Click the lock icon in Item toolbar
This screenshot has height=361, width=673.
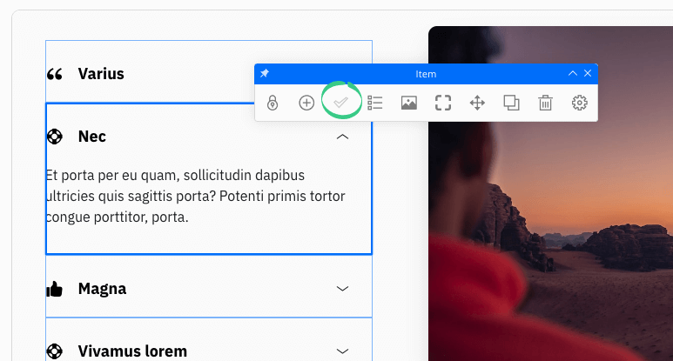tap(273, 103)
